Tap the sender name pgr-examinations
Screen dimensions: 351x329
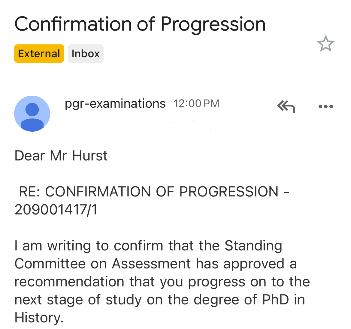pos(115,103)
